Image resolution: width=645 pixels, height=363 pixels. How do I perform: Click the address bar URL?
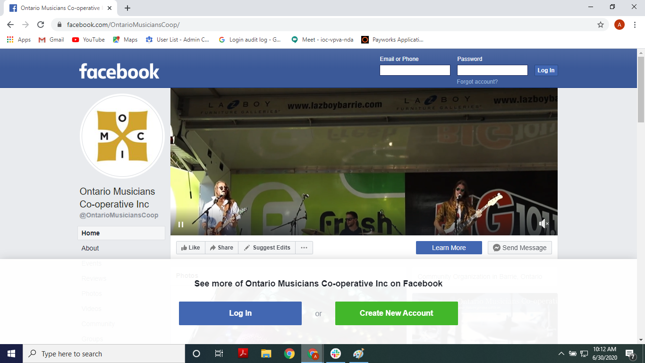[x=123, y=25]
